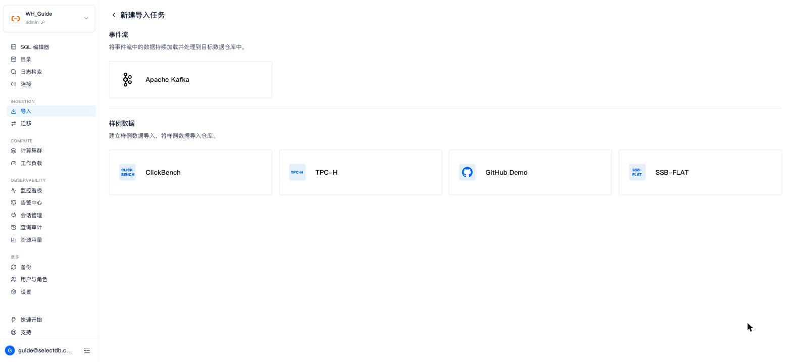The image size is (792, 362).
Task: Open the 快速开始 link
Action: click(51, 320)
